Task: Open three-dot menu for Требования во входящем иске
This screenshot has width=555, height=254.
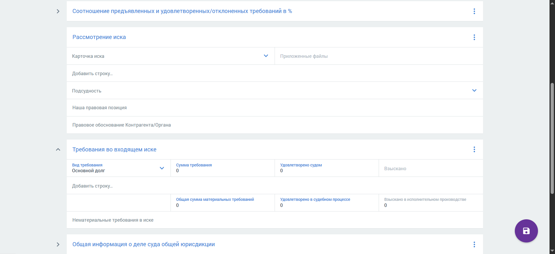Action: (x=474, y=149)
